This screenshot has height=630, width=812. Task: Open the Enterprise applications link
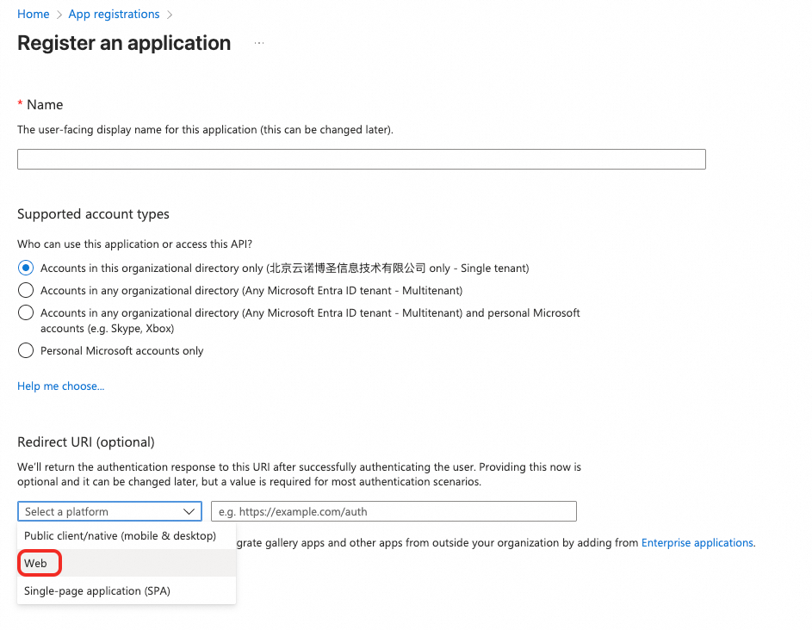coord(697,542)
